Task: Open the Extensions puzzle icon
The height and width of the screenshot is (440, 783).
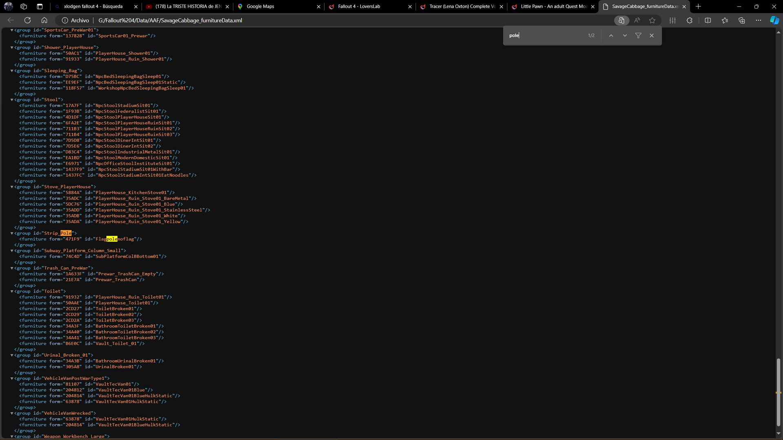Action: (x=690, y=20)
